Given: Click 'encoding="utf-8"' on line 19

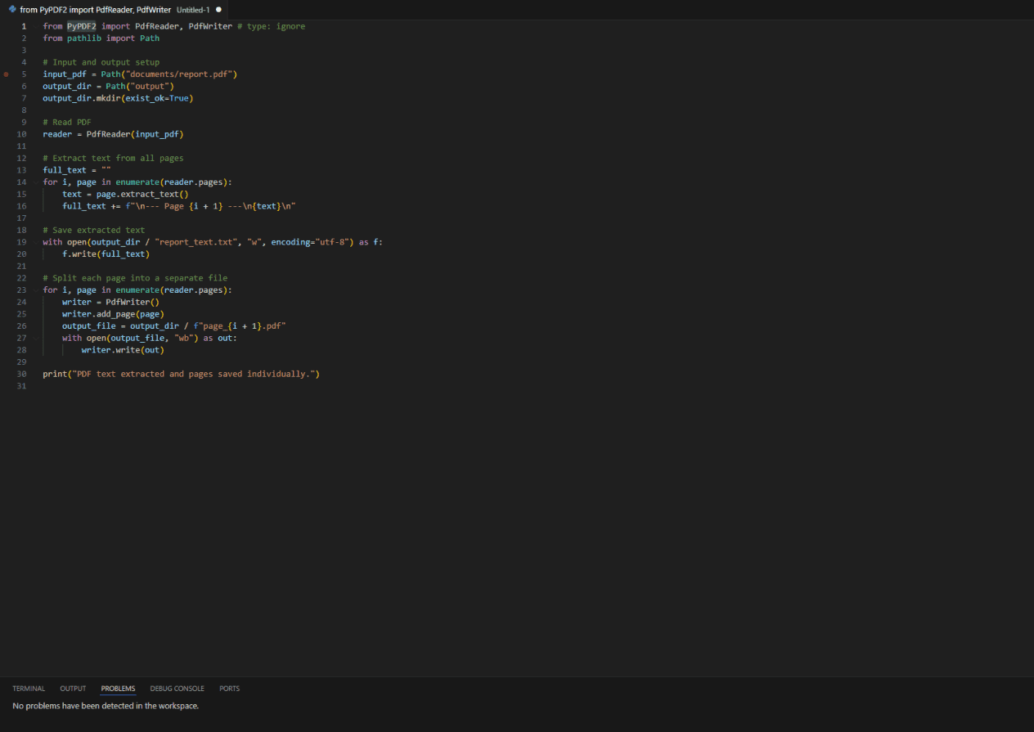Looking at the screenshot, I should tap(310, 242).
